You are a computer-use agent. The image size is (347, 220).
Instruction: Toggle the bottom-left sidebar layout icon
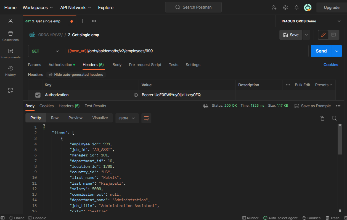pos(2,218)
